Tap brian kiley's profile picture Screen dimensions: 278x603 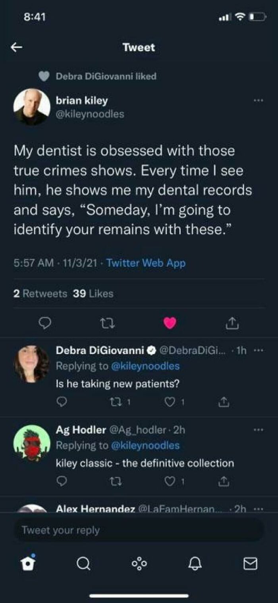click(31, 107)
